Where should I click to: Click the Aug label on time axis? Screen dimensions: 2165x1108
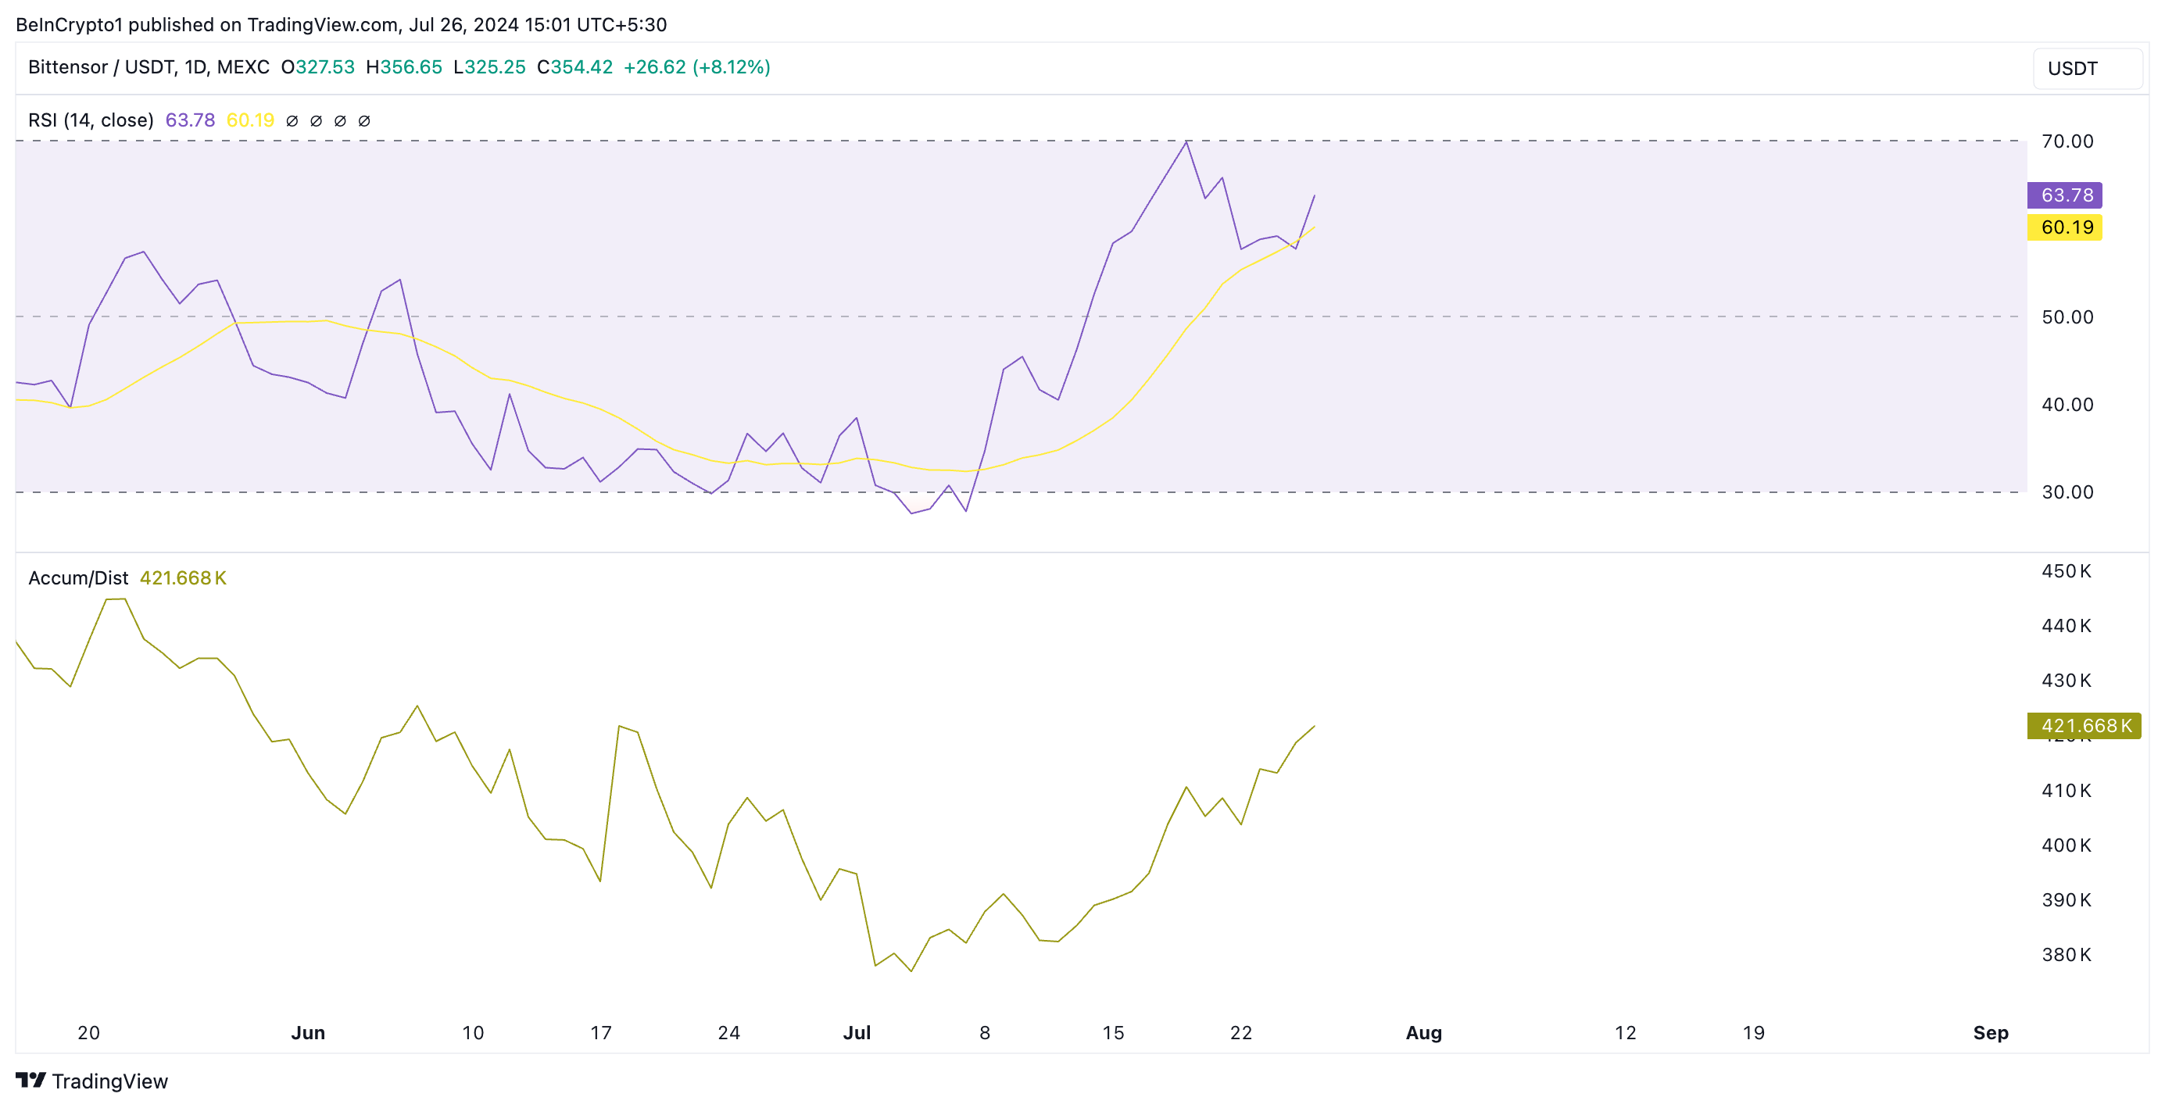point(1423,1032)
